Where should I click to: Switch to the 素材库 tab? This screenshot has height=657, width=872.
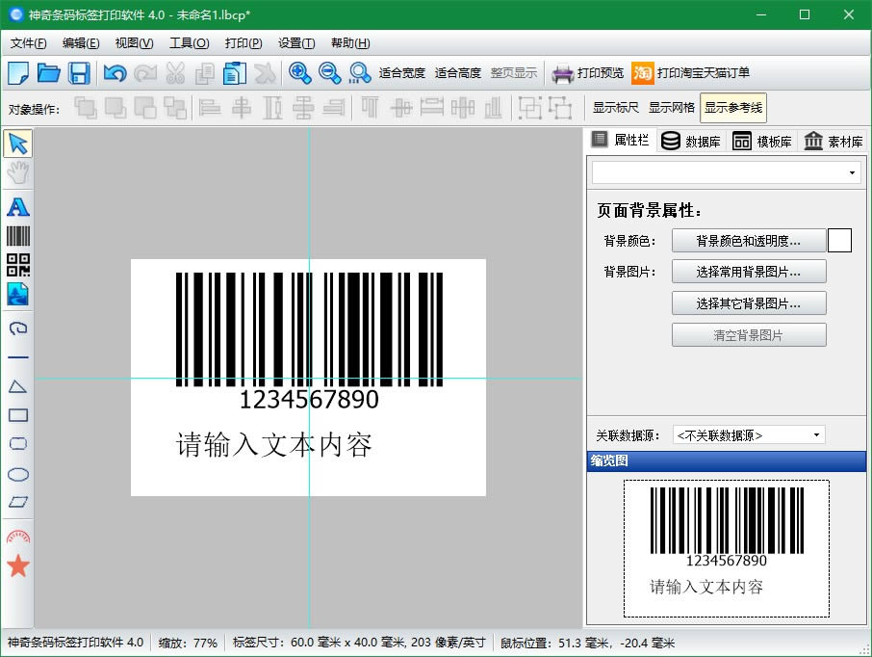(x=834, y=142)
